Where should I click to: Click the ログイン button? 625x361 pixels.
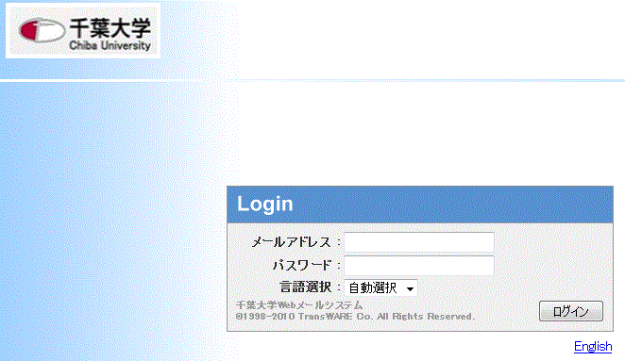(571, 311)
